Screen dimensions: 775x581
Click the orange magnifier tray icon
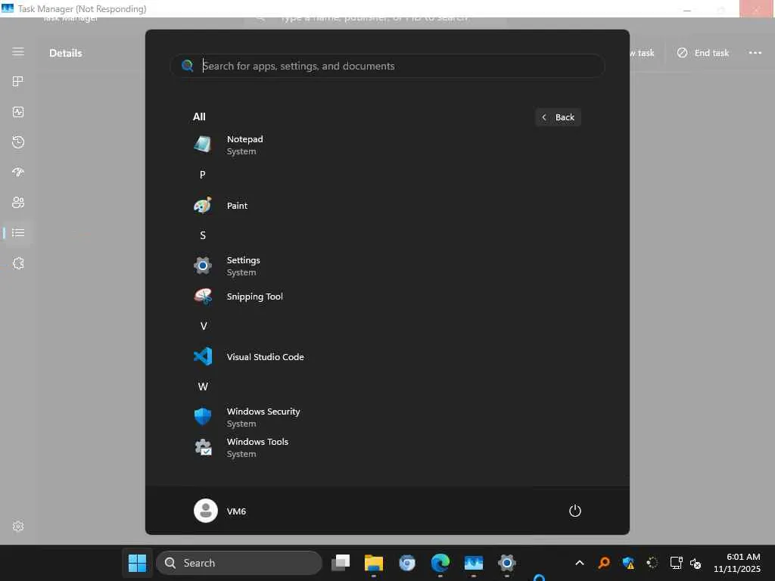[603, 563]
